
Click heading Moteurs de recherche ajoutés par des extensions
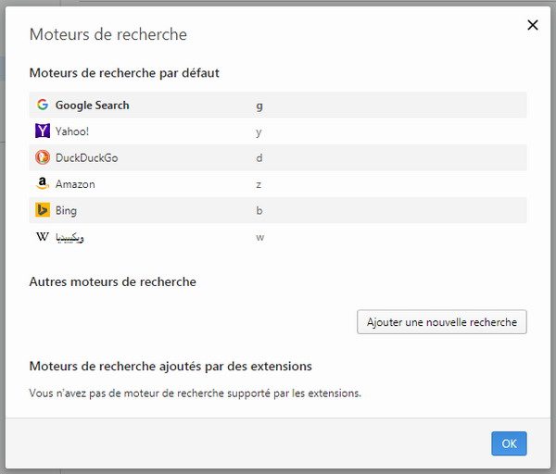click(171, 366)
